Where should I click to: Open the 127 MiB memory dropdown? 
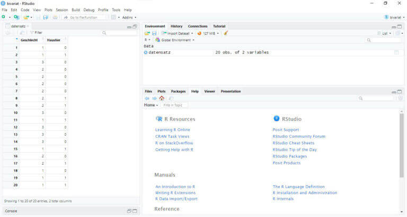point(211,33)
